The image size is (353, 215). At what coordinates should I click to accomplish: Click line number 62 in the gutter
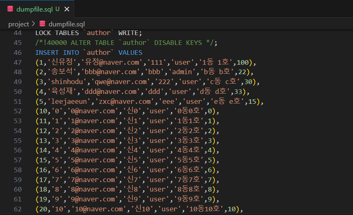tap(18, 209)
